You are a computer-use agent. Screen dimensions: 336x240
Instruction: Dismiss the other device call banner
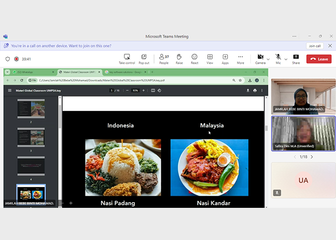(330, 46)
